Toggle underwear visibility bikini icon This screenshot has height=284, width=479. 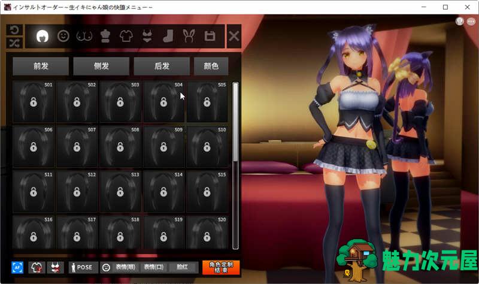coord(55,267)
